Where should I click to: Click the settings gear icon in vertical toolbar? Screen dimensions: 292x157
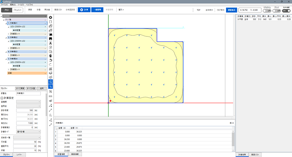[x=50, y=17]
